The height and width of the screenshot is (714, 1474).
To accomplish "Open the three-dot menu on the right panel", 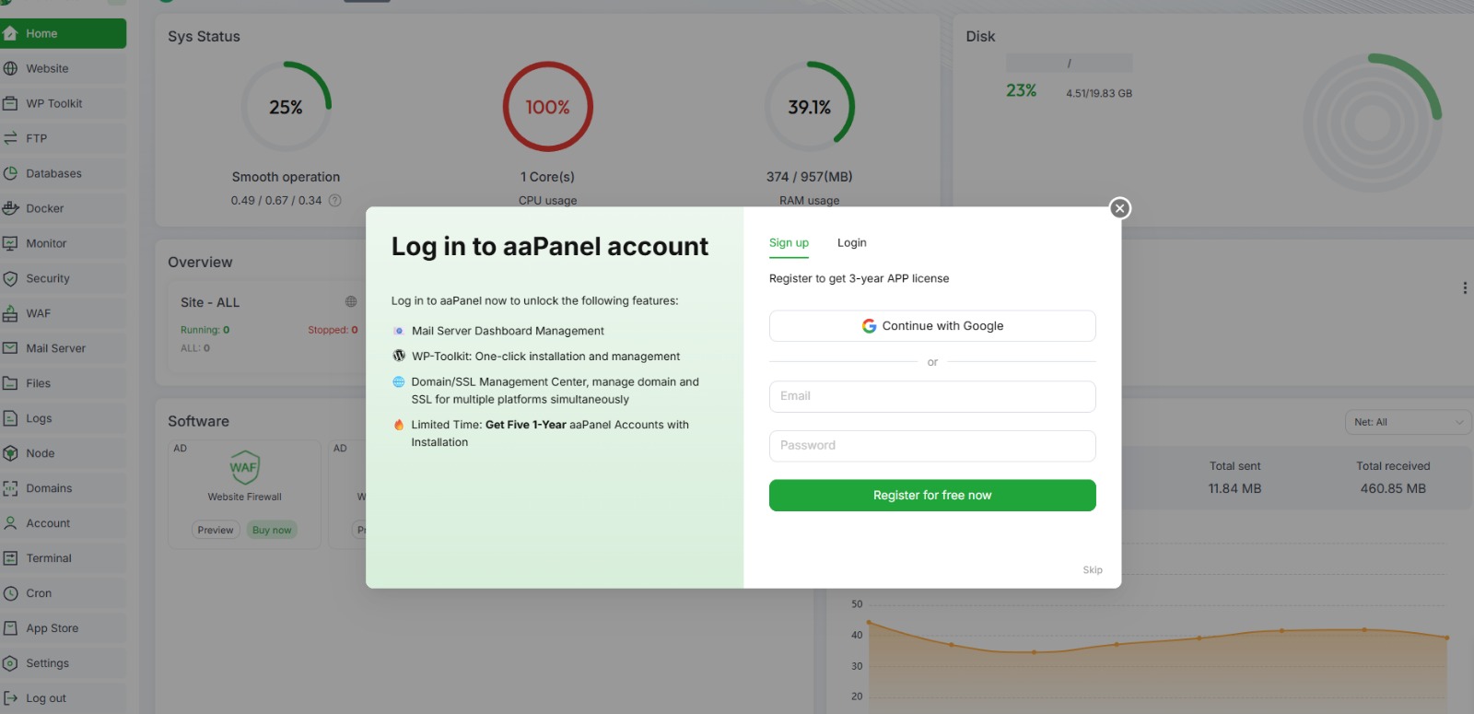I will tap(1465, 287).
